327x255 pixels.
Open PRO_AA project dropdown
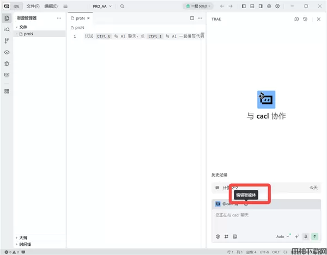[x=102, y=6]
